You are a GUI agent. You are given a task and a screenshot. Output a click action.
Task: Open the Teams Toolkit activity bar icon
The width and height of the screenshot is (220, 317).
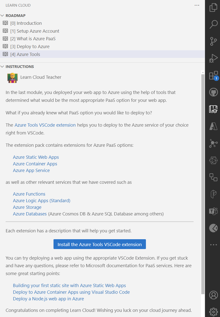point(213,211)
